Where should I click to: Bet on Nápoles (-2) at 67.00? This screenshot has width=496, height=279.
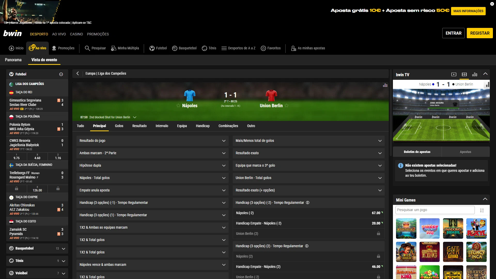pyautogui.click(x=308, y=213)
